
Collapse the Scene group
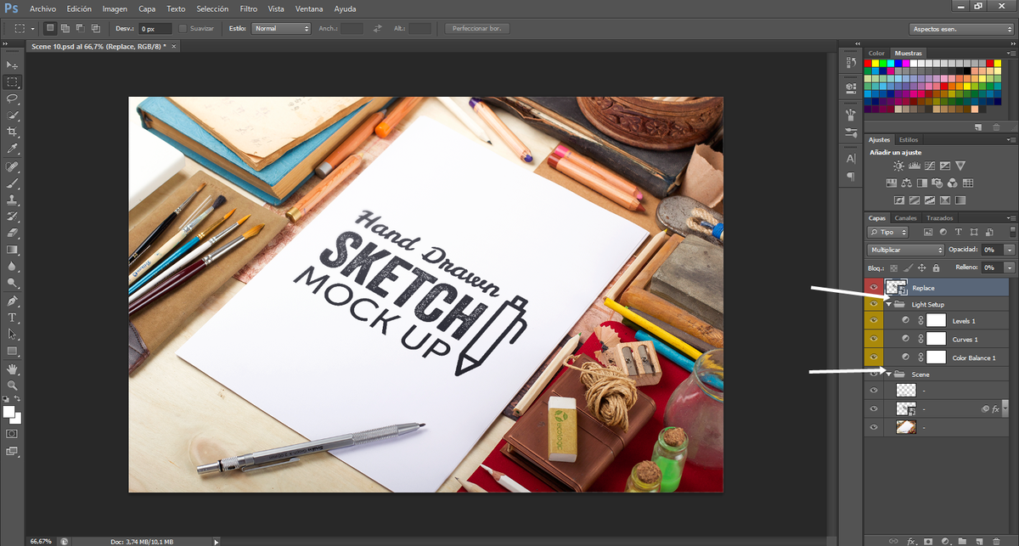(x=888, y=374)
